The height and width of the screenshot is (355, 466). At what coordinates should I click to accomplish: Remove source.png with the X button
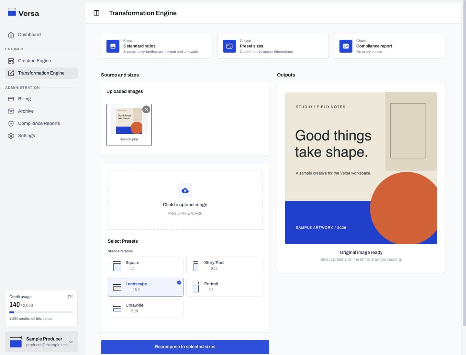(146, 109)
